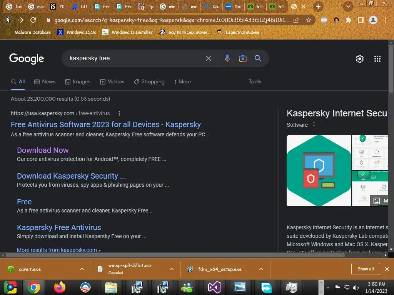Screen dimensions: 394x295
Task: Switch to the first Google tab
Action: (14, 7)
